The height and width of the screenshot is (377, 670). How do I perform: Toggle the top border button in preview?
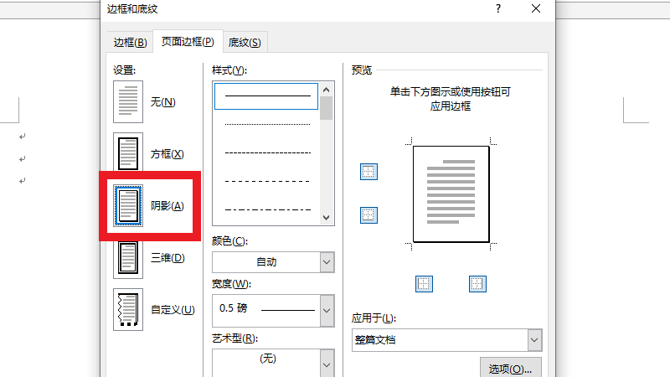click(x=368, y=172)
